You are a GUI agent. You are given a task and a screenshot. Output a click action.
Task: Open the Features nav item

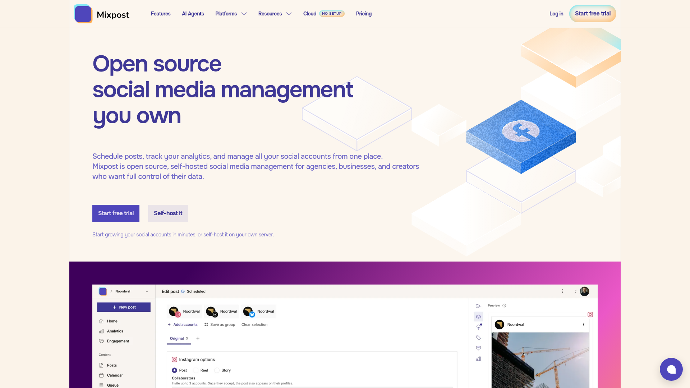point(161,14)
